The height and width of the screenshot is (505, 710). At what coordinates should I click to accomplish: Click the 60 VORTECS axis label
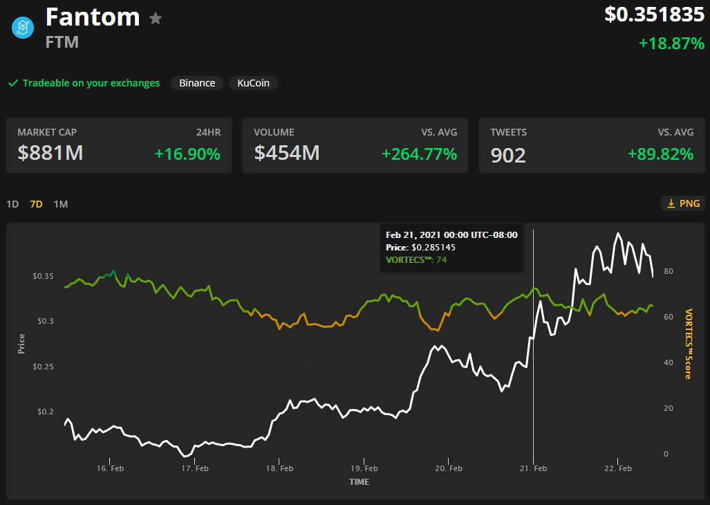(x=669, y=317)
